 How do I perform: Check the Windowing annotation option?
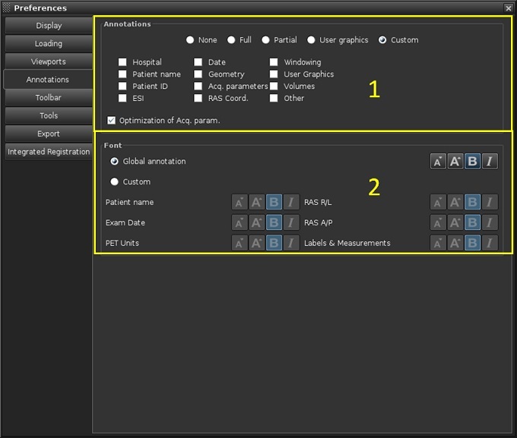274,62
